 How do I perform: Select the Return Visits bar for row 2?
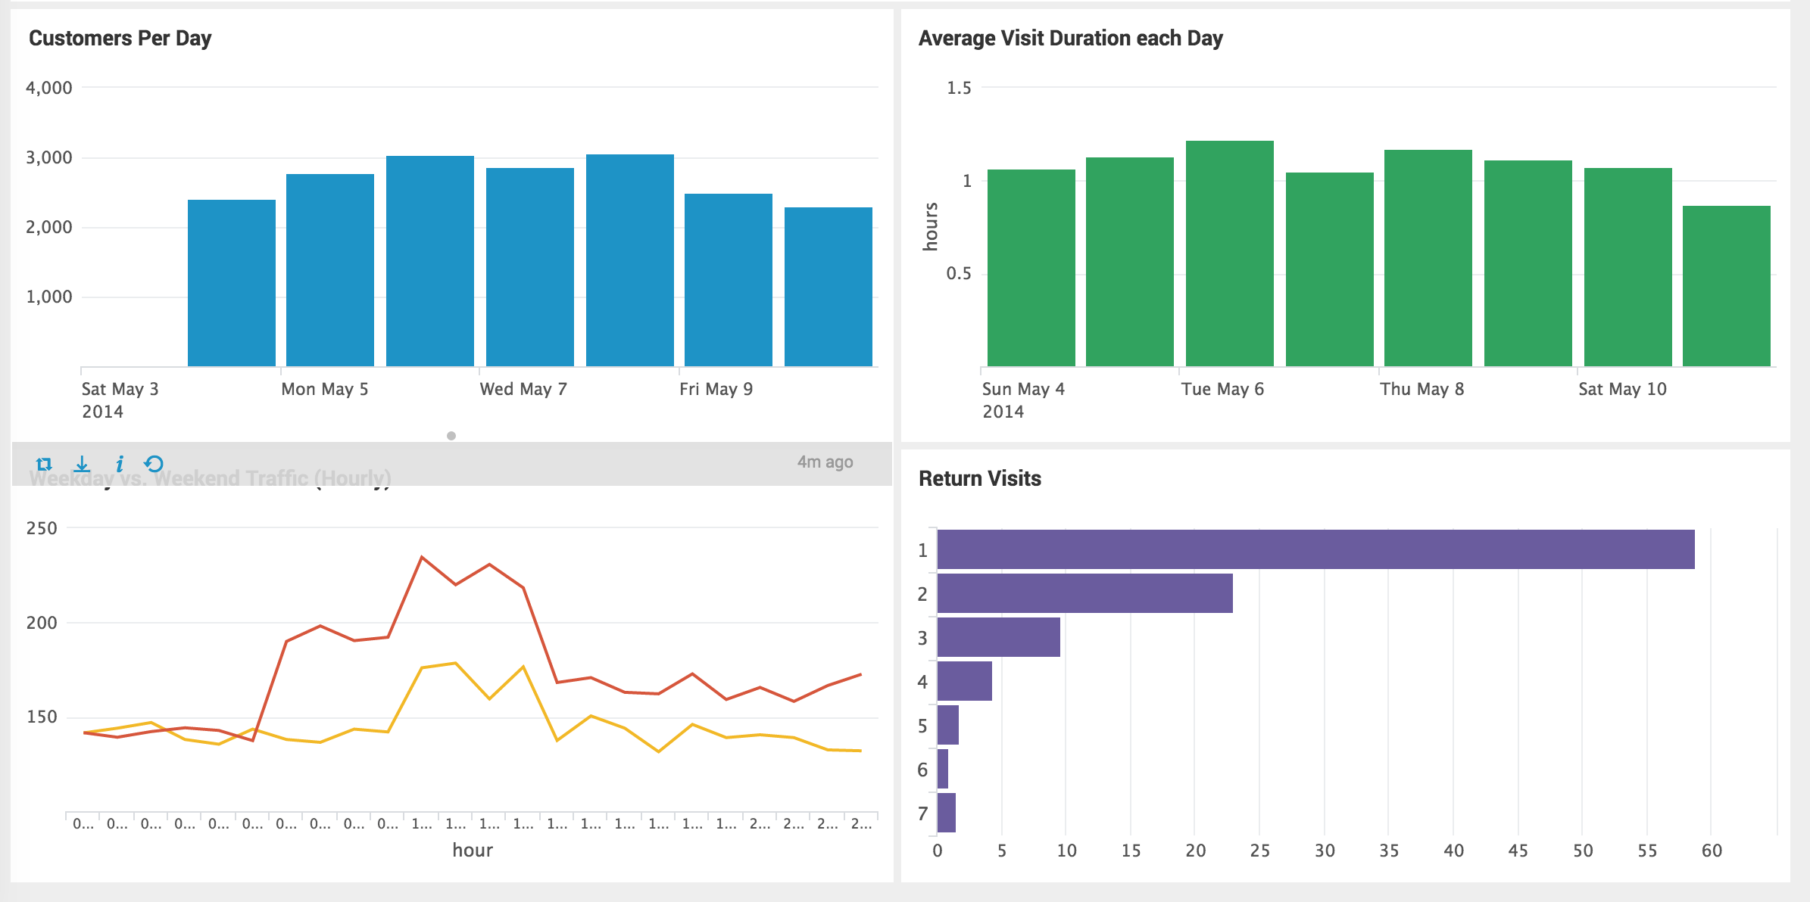[1085, 593]
